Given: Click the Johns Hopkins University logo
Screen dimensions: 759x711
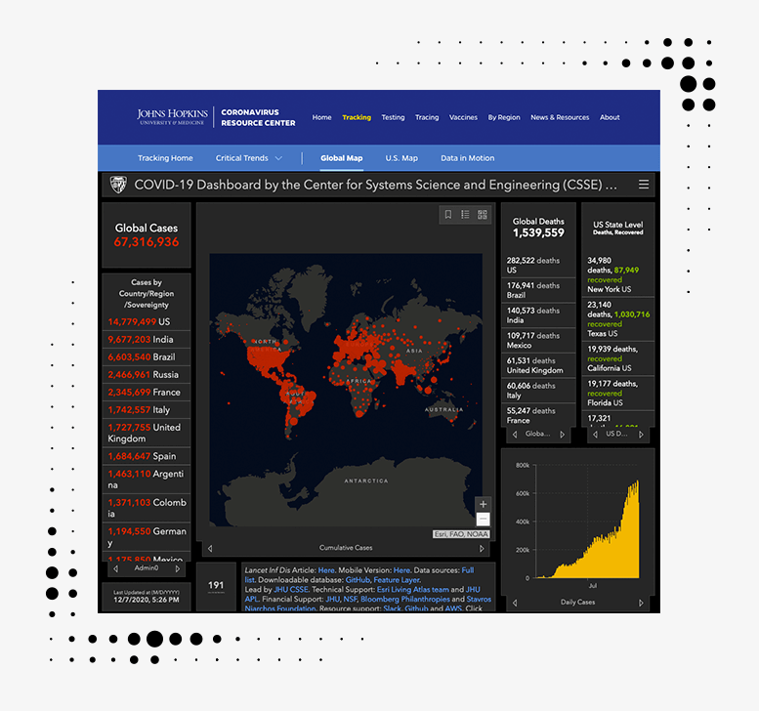Looking at the screenshot, I should pyautogui.click(x=172, y=117).
